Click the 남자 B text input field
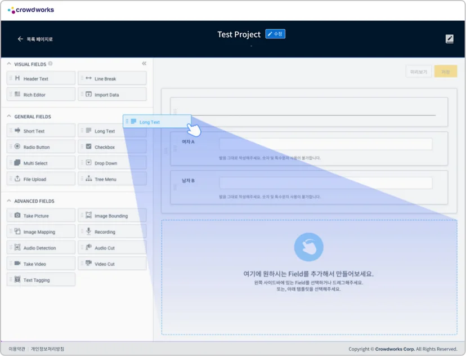Viewport: 466px width, 356px height. point(326,183)
